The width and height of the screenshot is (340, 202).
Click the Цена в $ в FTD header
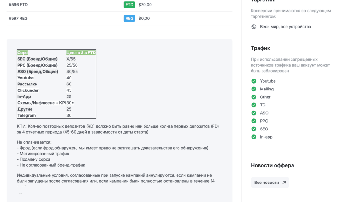click(81, 53)
